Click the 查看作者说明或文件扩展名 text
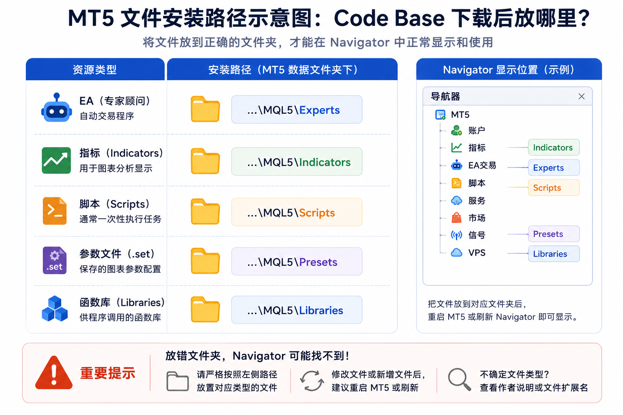The image size is (623, 415). pos(534,388)
